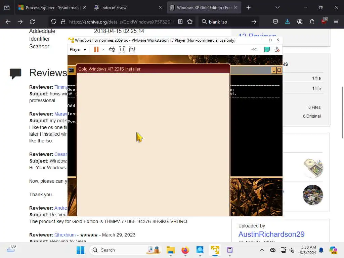
Task: Open the Firefox account icon
Action: coord(300,22)
